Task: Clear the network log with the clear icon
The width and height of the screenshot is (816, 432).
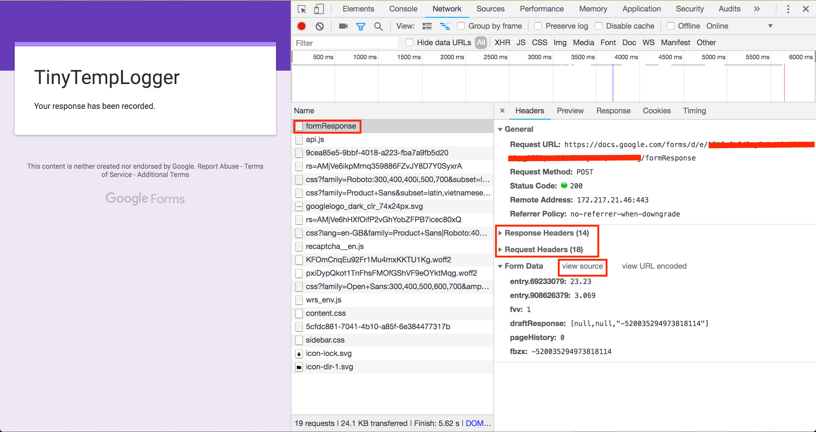Action: (319, 26)
